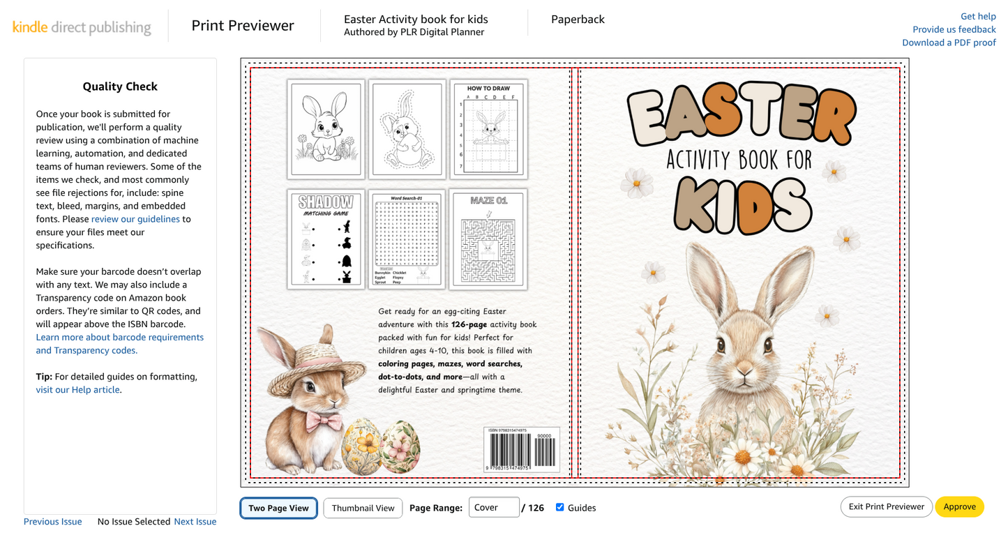1008x542 pixels.
Task: Approve the book cover proof
Action: pos(959,506)
